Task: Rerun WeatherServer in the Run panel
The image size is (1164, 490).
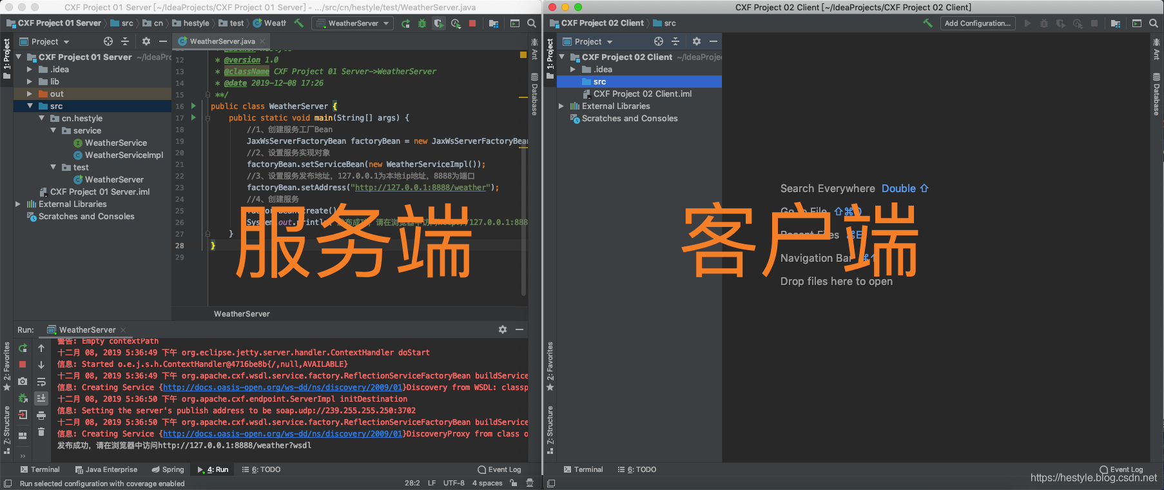Action: (x=23, y=348)
